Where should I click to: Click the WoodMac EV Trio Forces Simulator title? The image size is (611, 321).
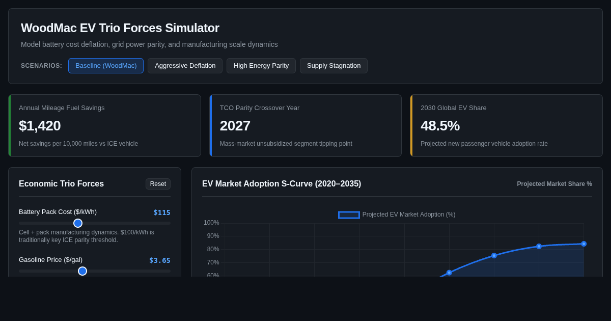[x=120, y=28]
